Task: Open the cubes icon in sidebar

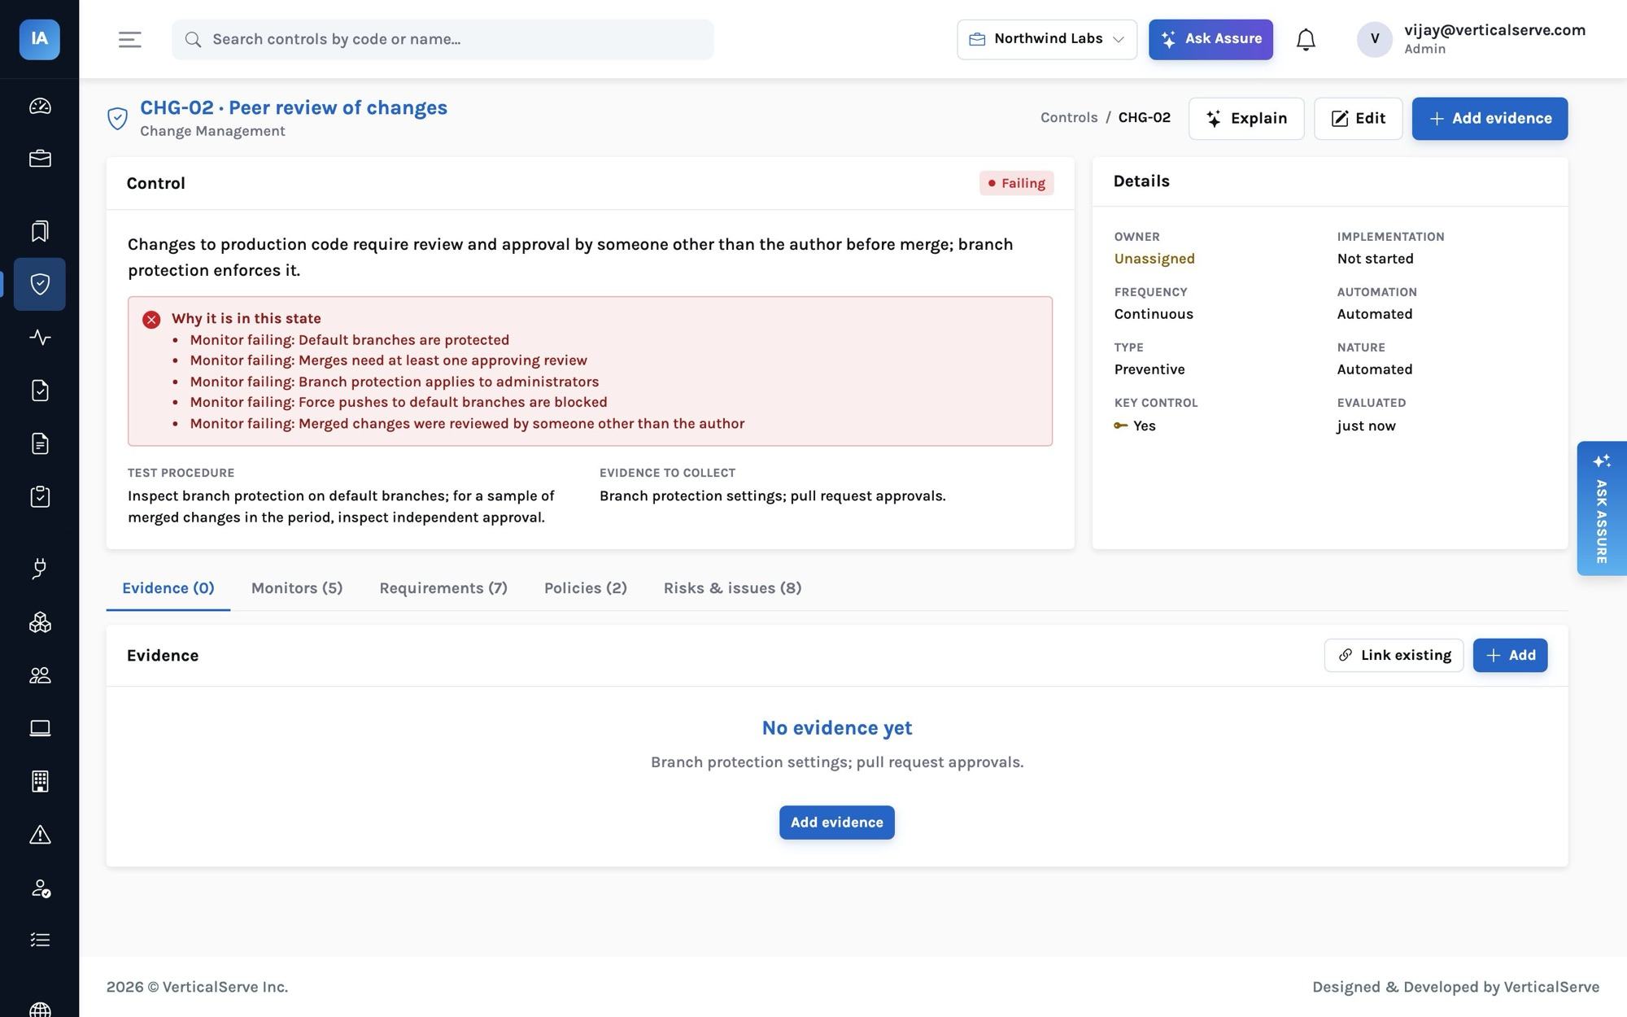Action: click(x=40, y=622)
